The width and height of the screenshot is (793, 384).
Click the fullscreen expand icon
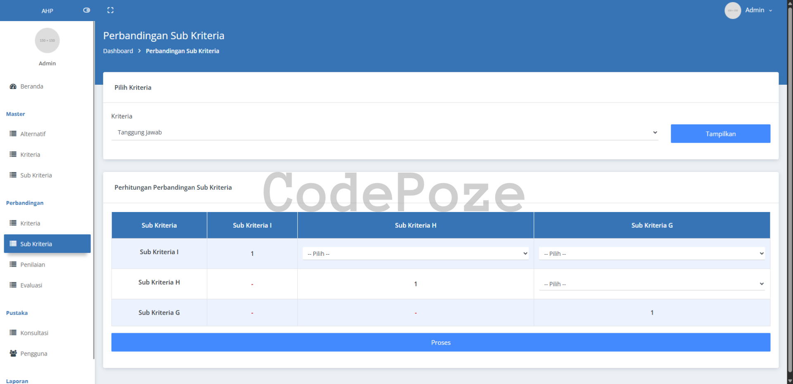pos(110,10)
